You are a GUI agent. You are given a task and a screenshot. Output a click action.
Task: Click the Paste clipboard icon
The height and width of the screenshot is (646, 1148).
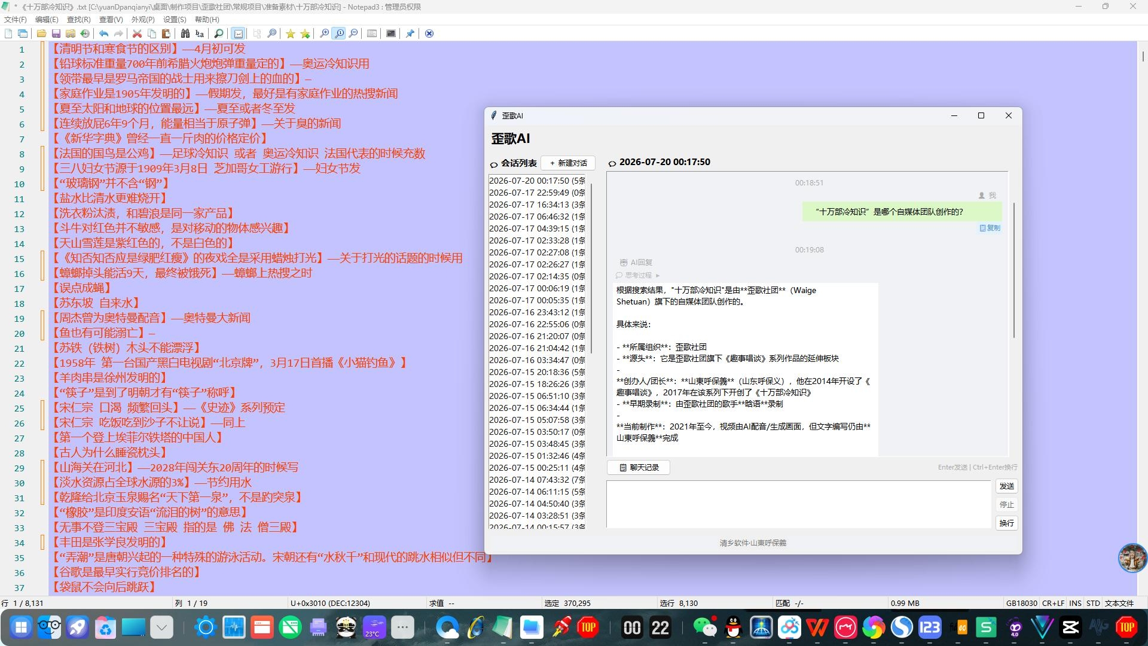(x=166, y=33)
